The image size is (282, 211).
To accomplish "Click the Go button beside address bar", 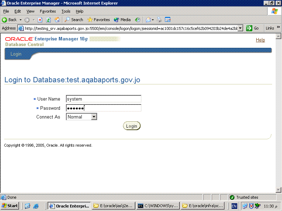I will 253,28.
